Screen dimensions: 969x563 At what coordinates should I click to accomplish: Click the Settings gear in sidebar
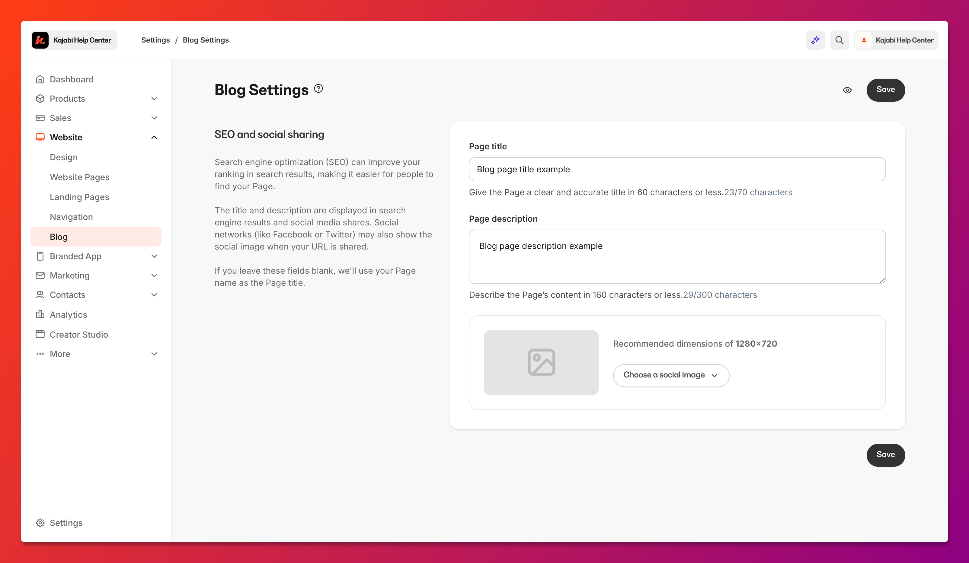[x=40, y=523]
